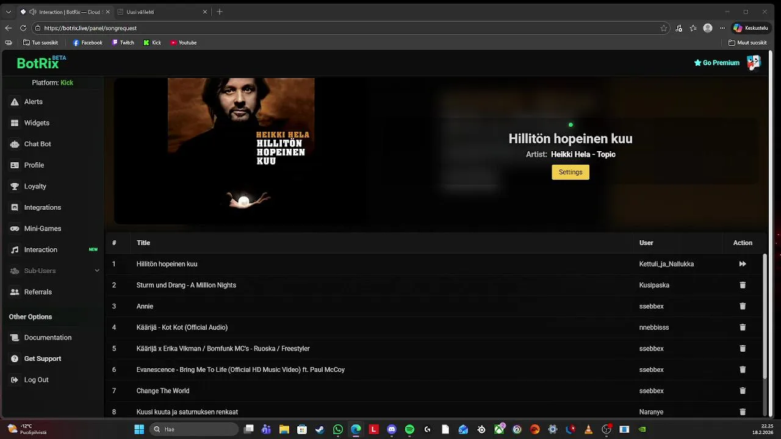Open Spotify from the taskbar
The image size is (781, 439).
pyautogui.click(x=409, y=429)
